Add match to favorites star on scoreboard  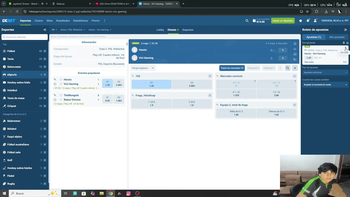(x=295, y=44)
